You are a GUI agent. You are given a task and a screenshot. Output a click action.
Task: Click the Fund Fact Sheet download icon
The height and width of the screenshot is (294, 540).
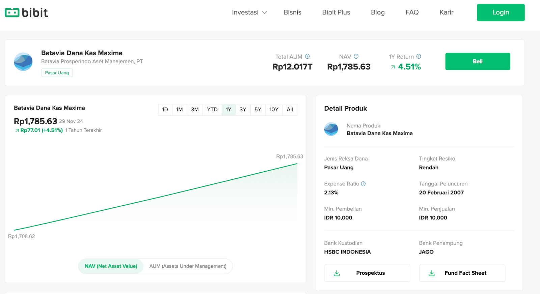432,273
